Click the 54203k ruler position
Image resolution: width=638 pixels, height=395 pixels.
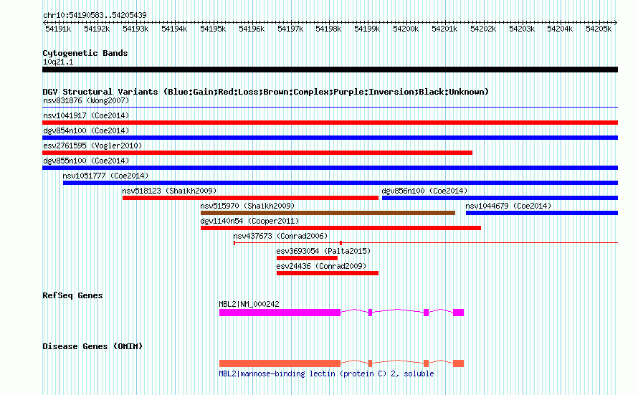(522, 29)
